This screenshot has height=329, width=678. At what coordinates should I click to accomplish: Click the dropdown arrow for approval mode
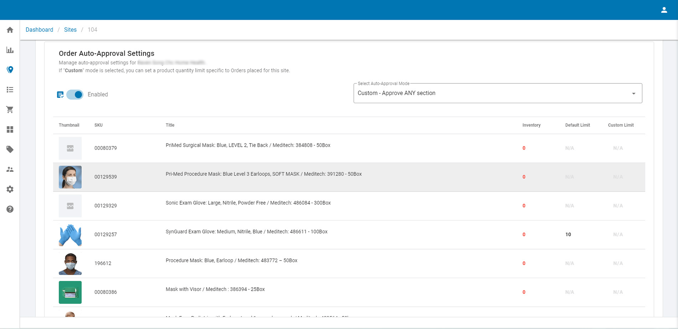[x=633, y=93]
